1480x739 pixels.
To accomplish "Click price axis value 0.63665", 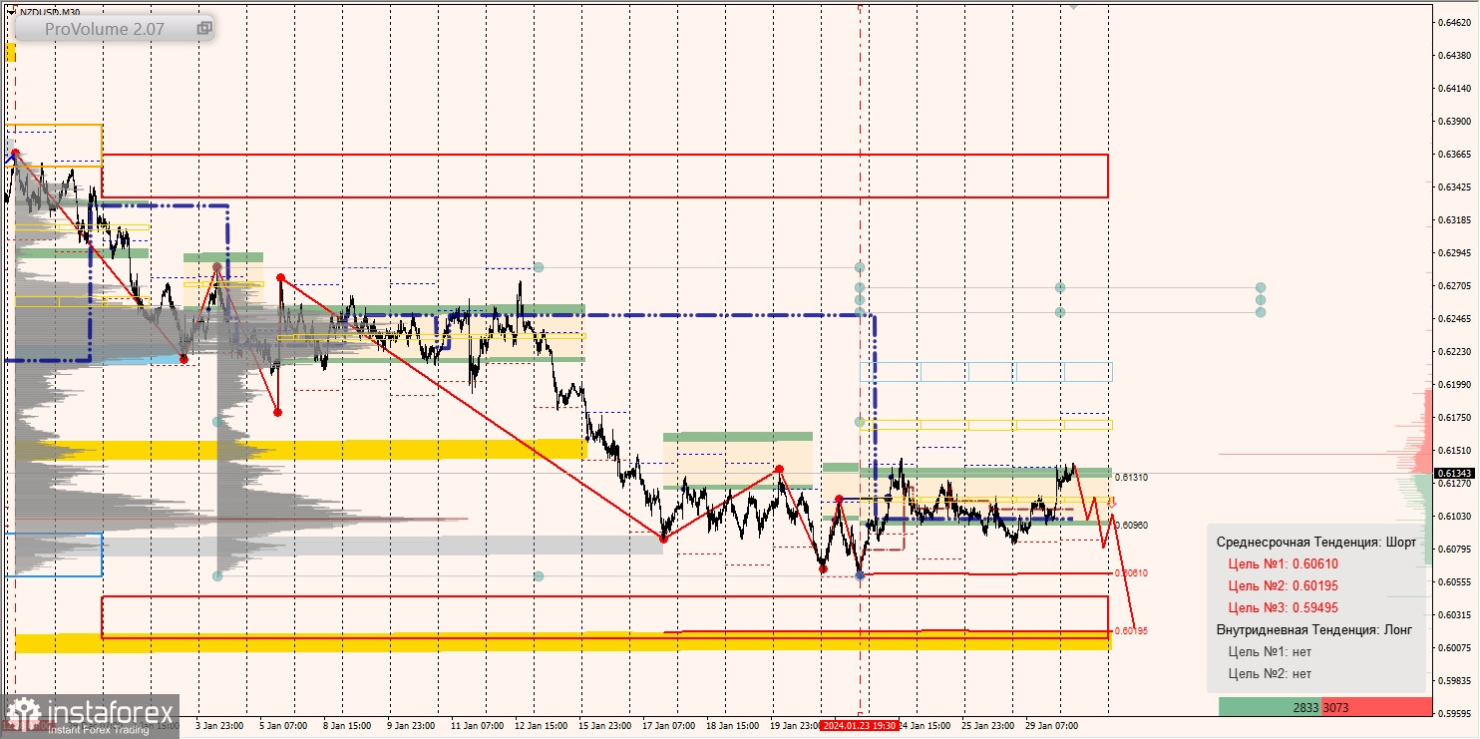I will 1453,154.
